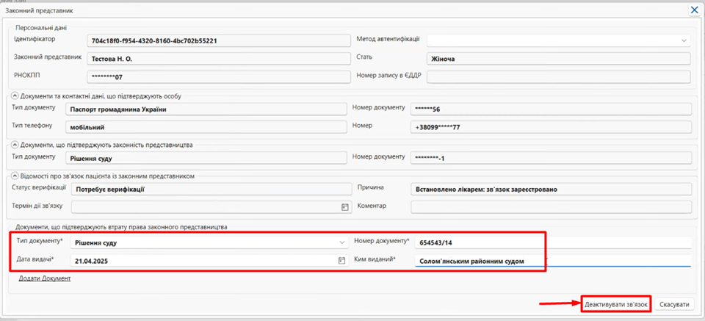Collapse the Документи та контактні дані section
Screen dimensions: 705x321
[14, 95]
